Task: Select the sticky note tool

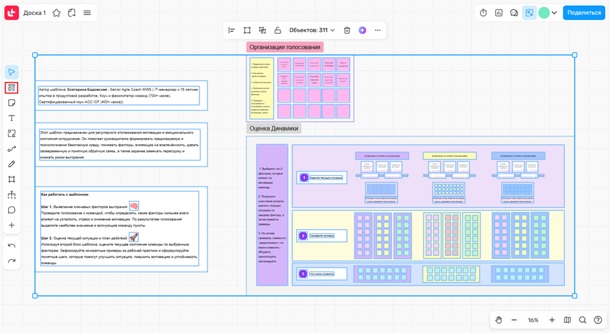Action: tap(11, 103)
